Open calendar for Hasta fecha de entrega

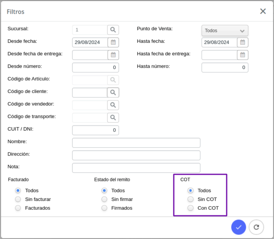(x=242, y=55)
